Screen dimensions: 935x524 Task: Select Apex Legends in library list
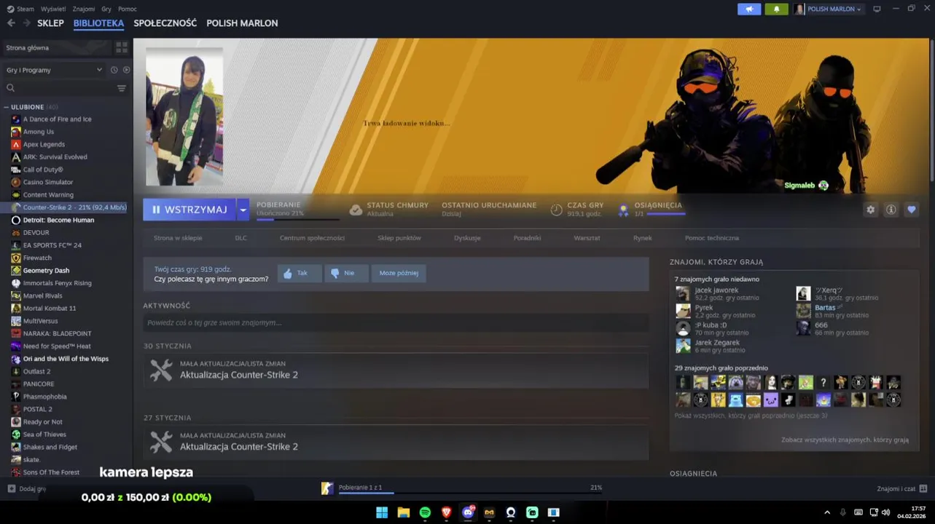pos(44,144)
